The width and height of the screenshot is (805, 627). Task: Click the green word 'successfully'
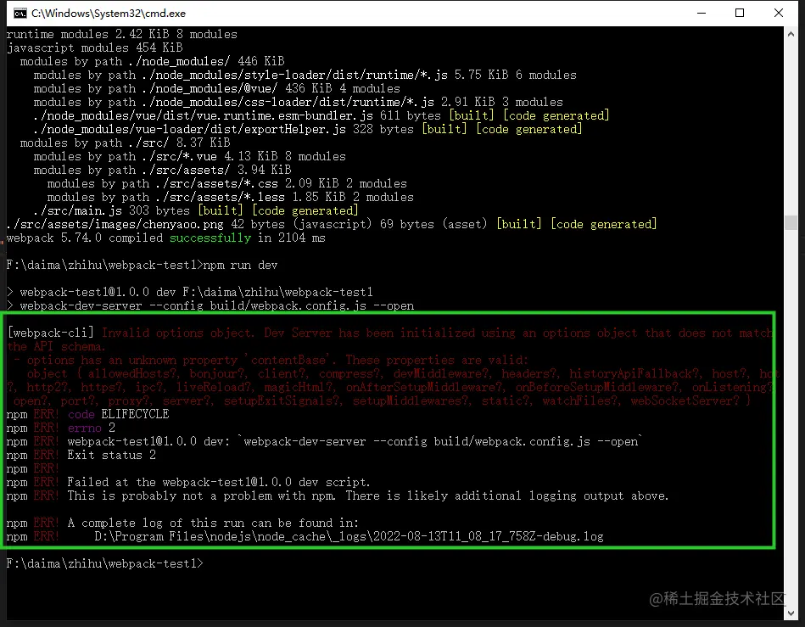click(210, 238)
